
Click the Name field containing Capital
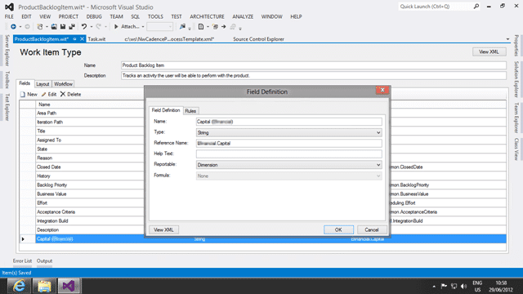[288, 122]
